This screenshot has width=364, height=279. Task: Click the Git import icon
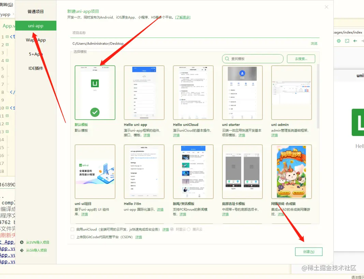tap(22, 250)
